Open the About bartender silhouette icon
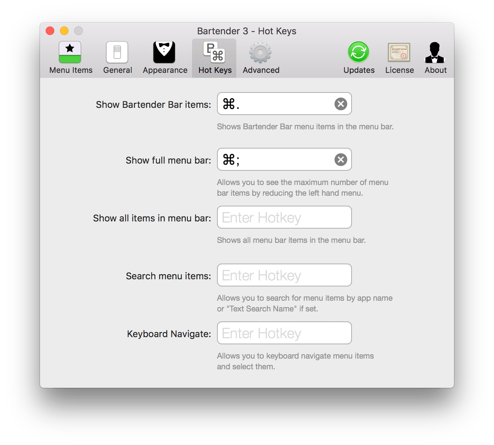 pos(435,52)
